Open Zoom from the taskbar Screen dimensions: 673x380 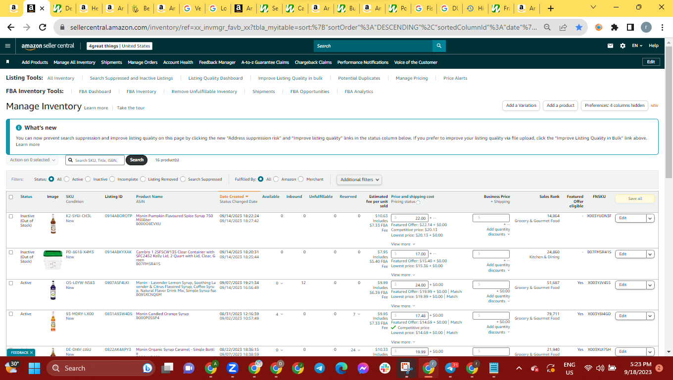pyautogui.click(x=233, y=368)
